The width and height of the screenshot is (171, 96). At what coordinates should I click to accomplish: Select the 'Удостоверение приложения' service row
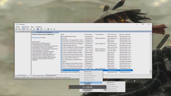point(96,47)
